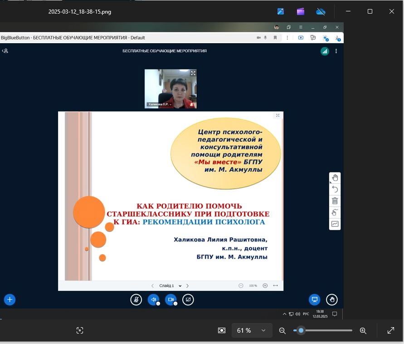Toggle the users list panel
This screenshot has width=404, height=344.
(5, 51)
